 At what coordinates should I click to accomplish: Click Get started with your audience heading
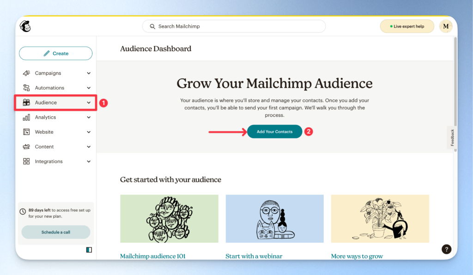[x=170, y=179]
